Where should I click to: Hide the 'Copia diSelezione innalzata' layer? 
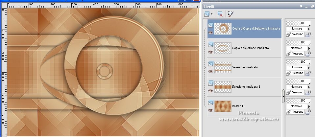[210, 52]
